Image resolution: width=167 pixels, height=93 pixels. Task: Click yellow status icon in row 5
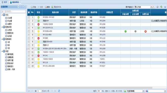(x=39, y=31)
